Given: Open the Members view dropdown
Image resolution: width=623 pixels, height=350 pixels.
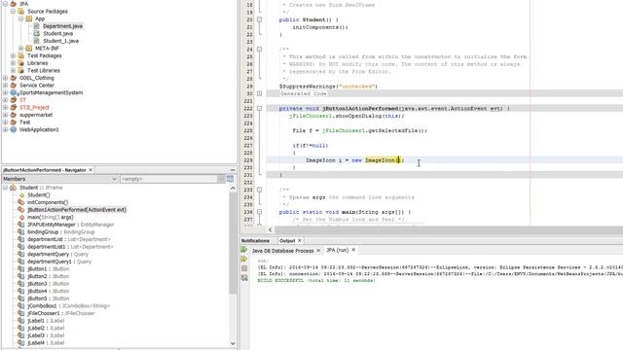Looking at the screenshot, I should [x=114, y=179].
